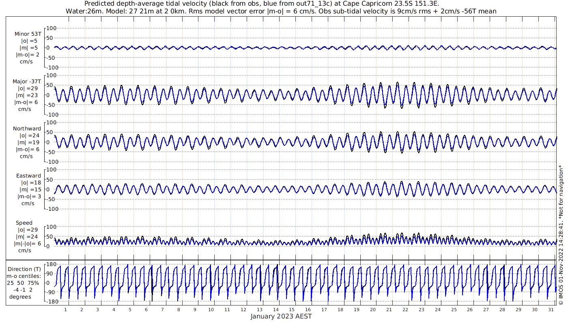Click the 'January 2023 AEST' axis title
The height and width of the screenshot is (325, 568).
(281, 316)
